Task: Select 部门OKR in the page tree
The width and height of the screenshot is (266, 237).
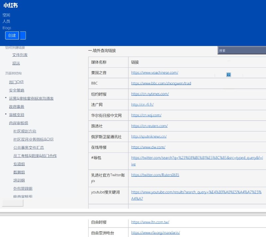Action: coord(16,82)
